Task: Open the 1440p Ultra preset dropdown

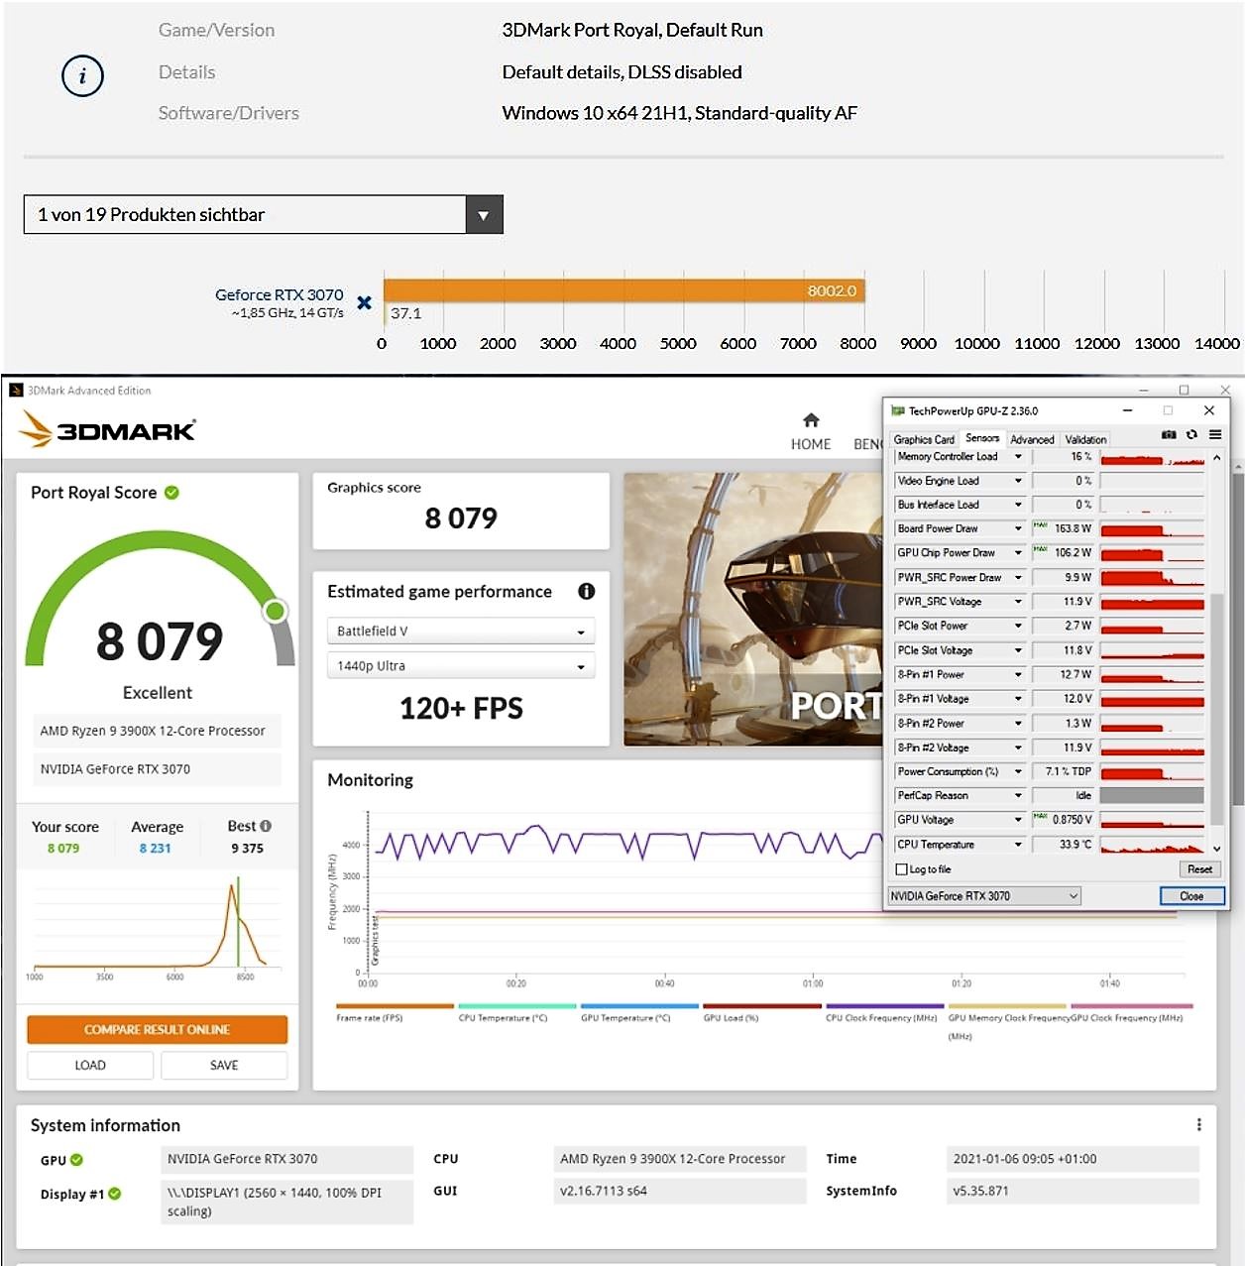Action: click(x=461, y=665)
